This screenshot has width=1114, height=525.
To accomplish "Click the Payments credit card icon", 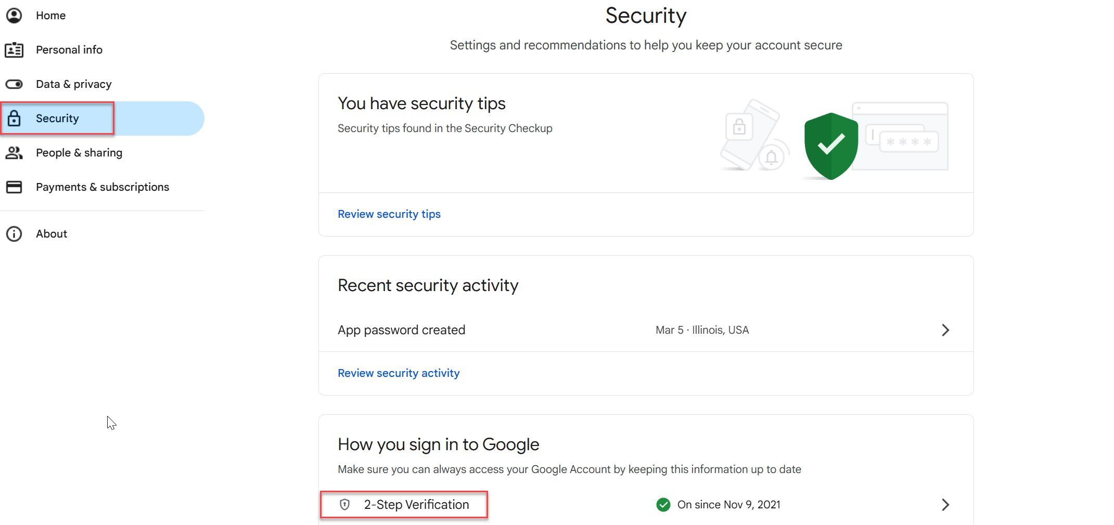I will point(14,187).
